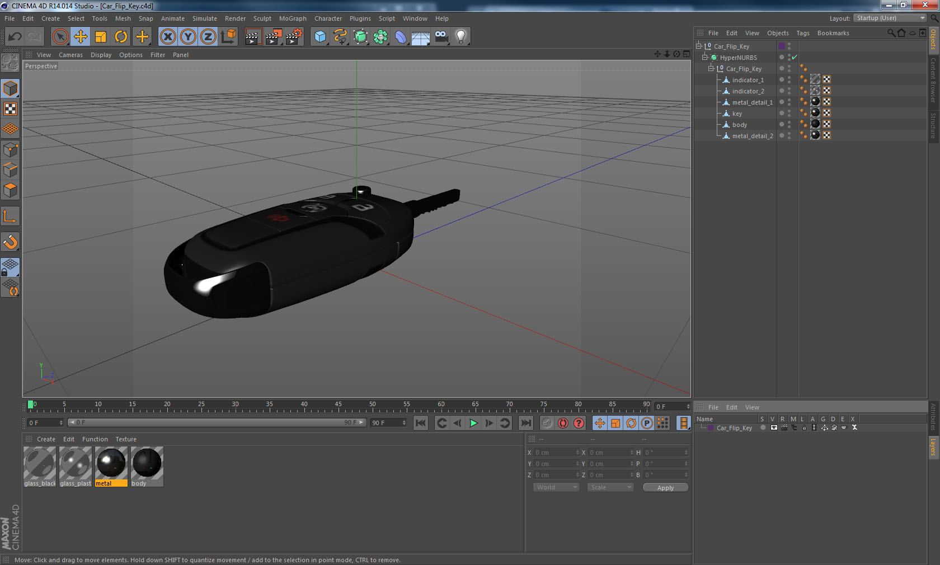Switch to Texture mode checkerboard icon
Viewport: 940px width, 565px height.
(10, 109)
